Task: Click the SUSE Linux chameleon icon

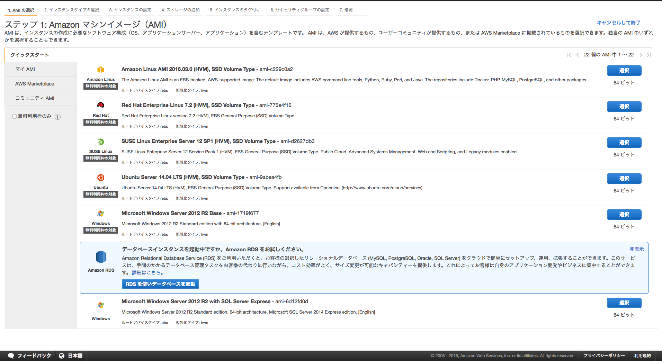Action: click(100, 142)
